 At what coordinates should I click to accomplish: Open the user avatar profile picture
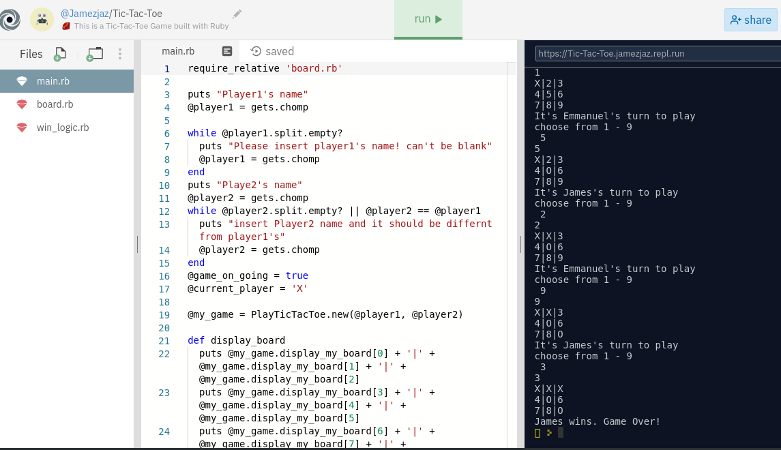pos(42,19)
